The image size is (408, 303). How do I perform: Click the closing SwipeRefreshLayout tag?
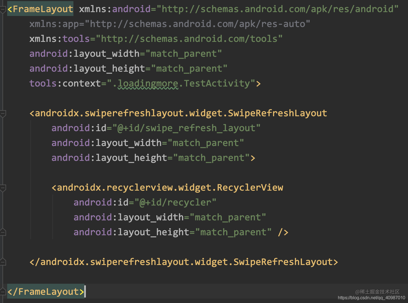pyautogui.click(x=184, y=262)
